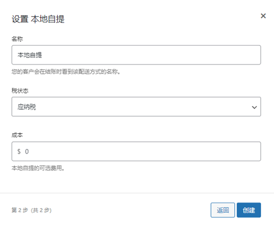Click the 返回 back button
The height and width of the screenshot is (226, 274).
tap(223, 210)
